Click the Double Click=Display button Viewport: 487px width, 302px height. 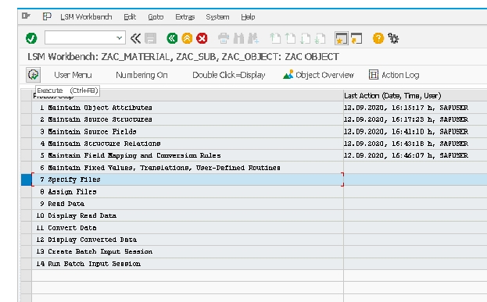pyautogui.click(x=228, y=75)
